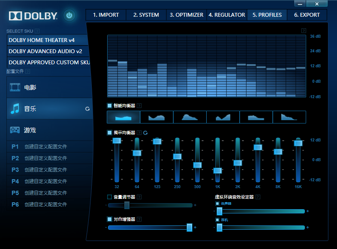Open help icon above the spectrum display
This screenshot has width=337, height=249.
(304, 31)
